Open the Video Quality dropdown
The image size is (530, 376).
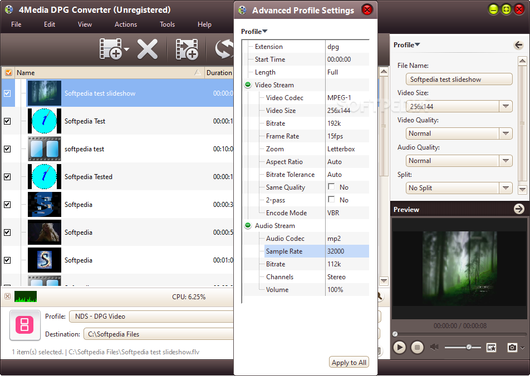click(506, 133)
